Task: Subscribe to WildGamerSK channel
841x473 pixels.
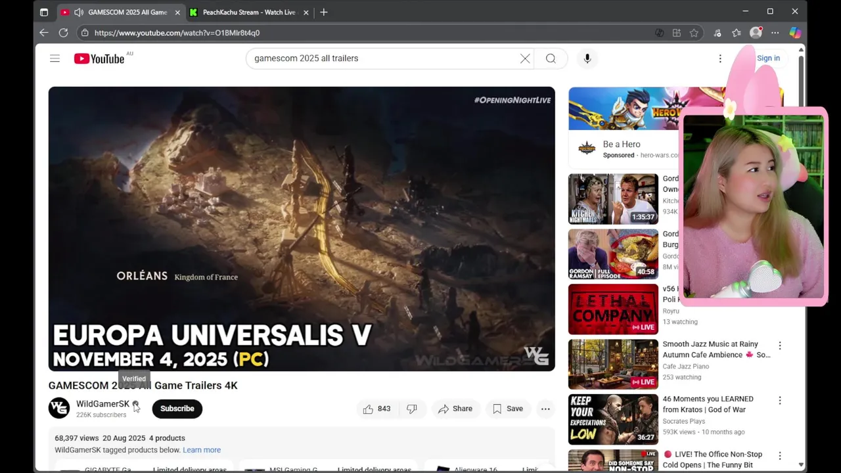Action: click(177, 409)
